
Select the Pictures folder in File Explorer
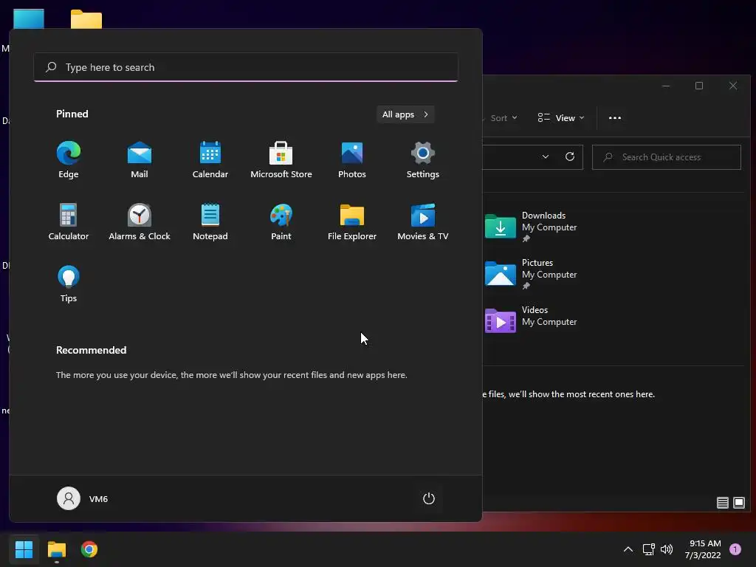click(x=530, y=273)
